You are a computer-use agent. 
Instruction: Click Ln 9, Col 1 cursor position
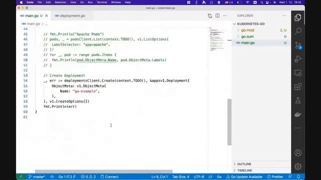point(159,176)
